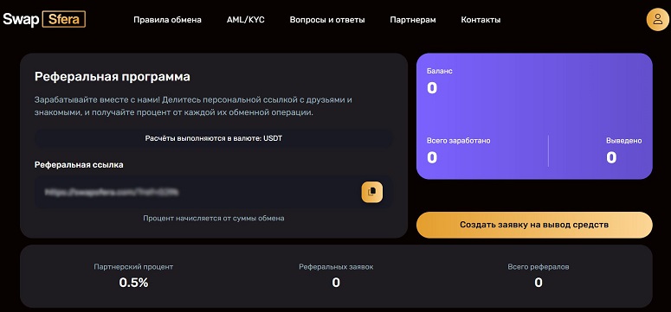Viewport: 671px width, 312px height.
Task: Navigate to the Партнерам page
Action: 413,20
